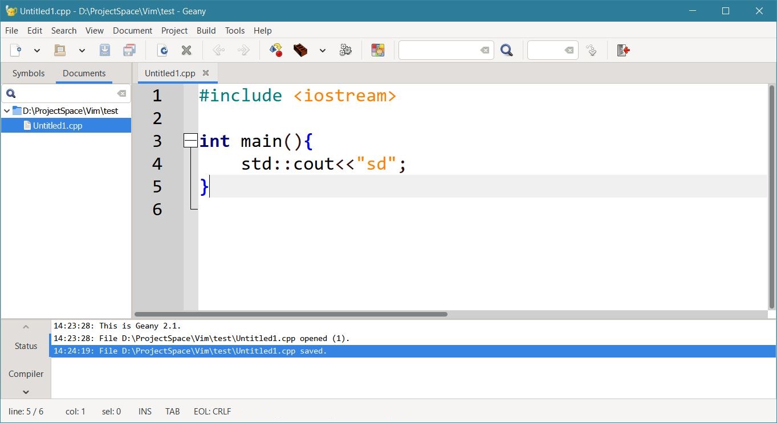Click the New file toolbar icon
The height and width of the screenshot is (423, 777).
(16, 51)
